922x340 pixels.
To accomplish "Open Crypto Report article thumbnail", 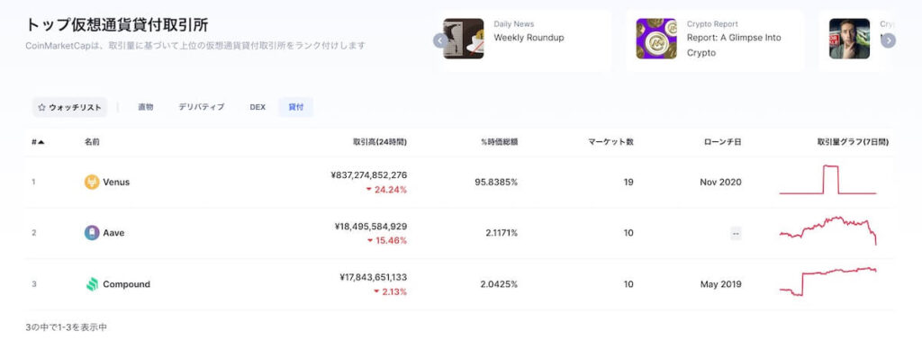I will coord(656,39).
